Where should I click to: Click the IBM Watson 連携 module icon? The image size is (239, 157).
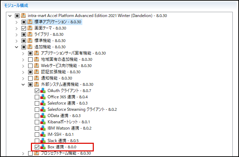pos(43,128)
